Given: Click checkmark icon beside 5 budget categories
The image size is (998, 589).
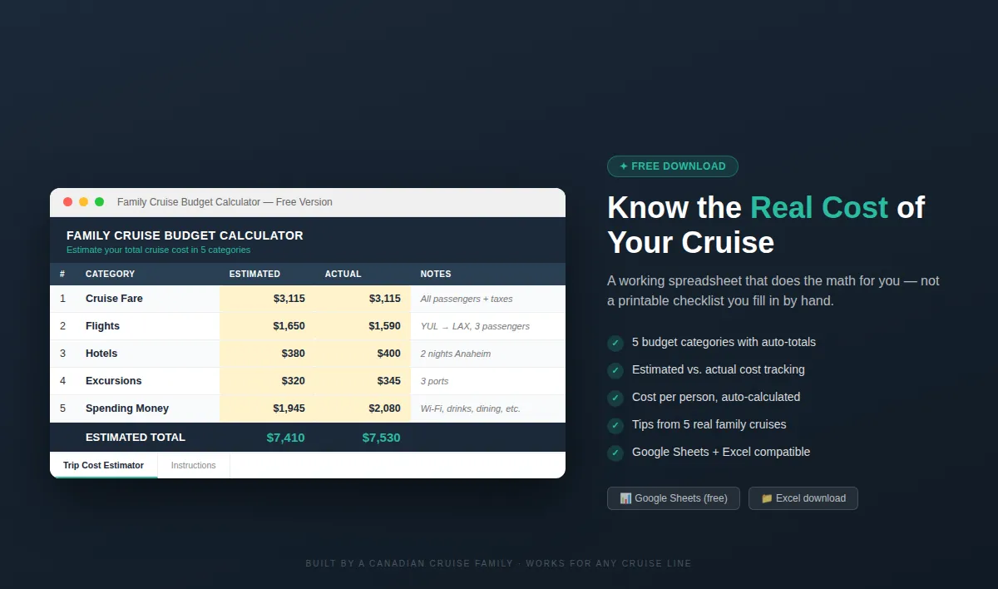Looking at the screenshot, I should [x=615, y=343].
